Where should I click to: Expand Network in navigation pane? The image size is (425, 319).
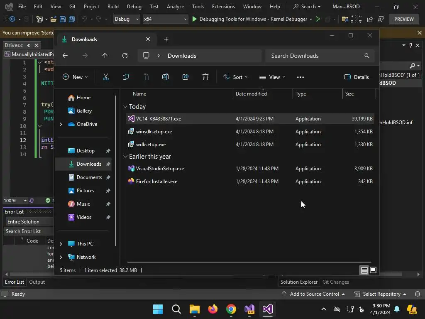pyautogui.click(x=61, y=257)
